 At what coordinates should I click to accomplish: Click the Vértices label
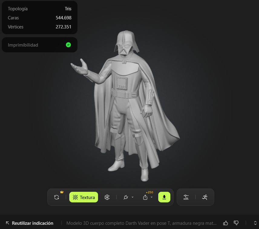click(15, 27)
